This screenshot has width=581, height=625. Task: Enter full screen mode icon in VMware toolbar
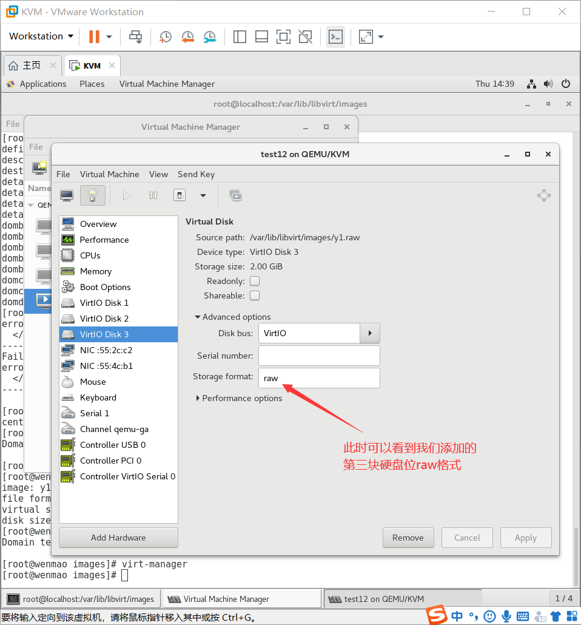pyautogui.click(x=283, y=36)
